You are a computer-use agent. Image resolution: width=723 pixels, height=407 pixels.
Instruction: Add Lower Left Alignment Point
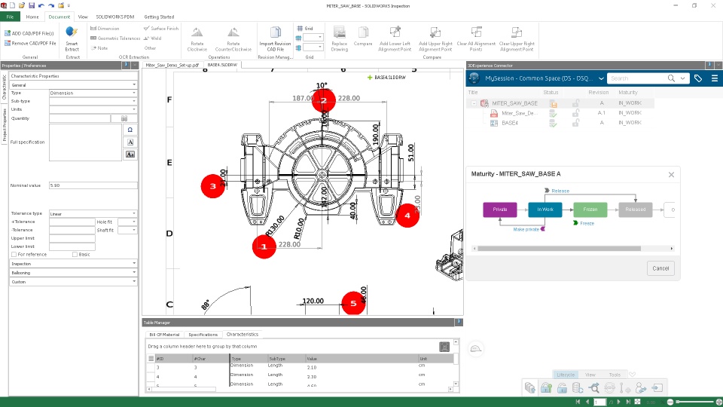pyautogui.click(x=395, y=38)
